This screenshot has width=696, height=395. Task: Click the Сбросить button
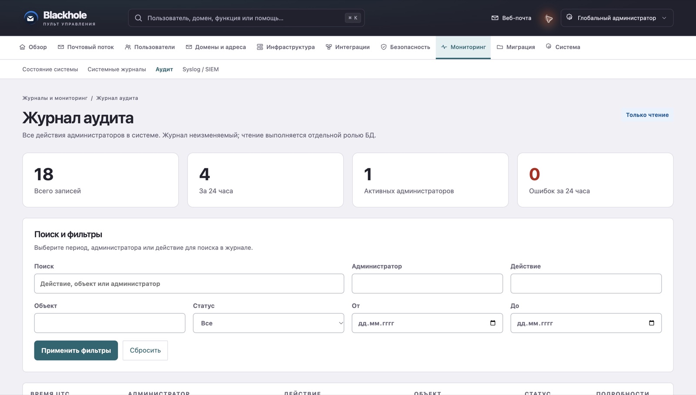click(x=145, y=350)
